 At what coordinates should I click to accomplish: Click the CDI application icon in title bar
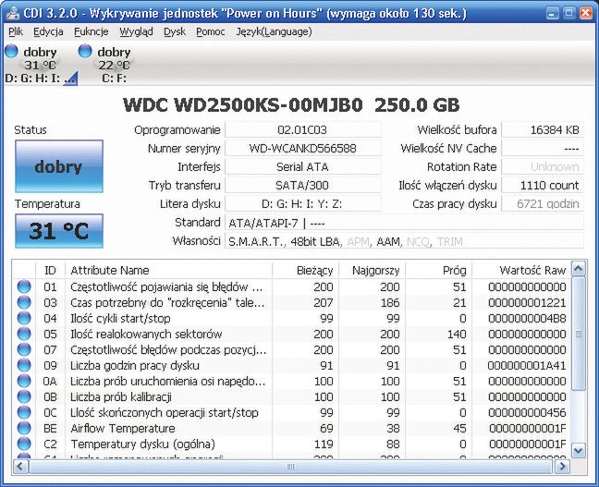(x=12, y=13)
